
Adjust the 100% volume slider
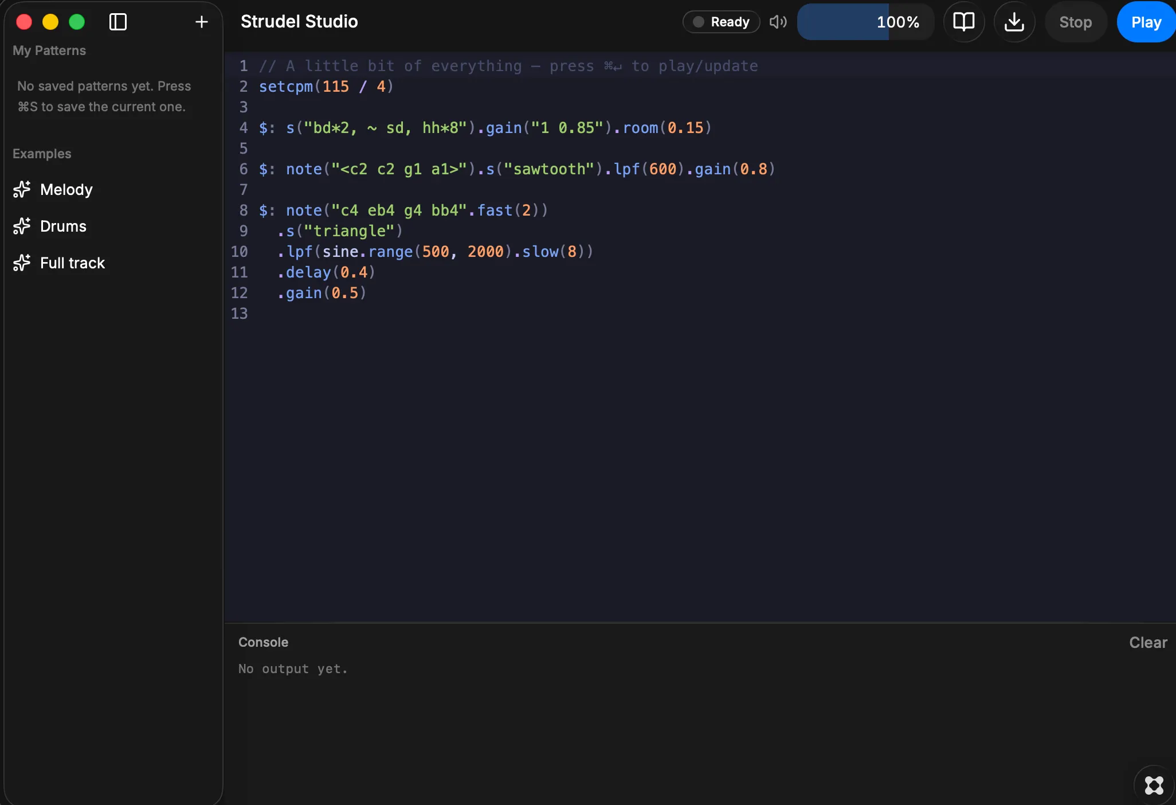[x=865, y=22]
